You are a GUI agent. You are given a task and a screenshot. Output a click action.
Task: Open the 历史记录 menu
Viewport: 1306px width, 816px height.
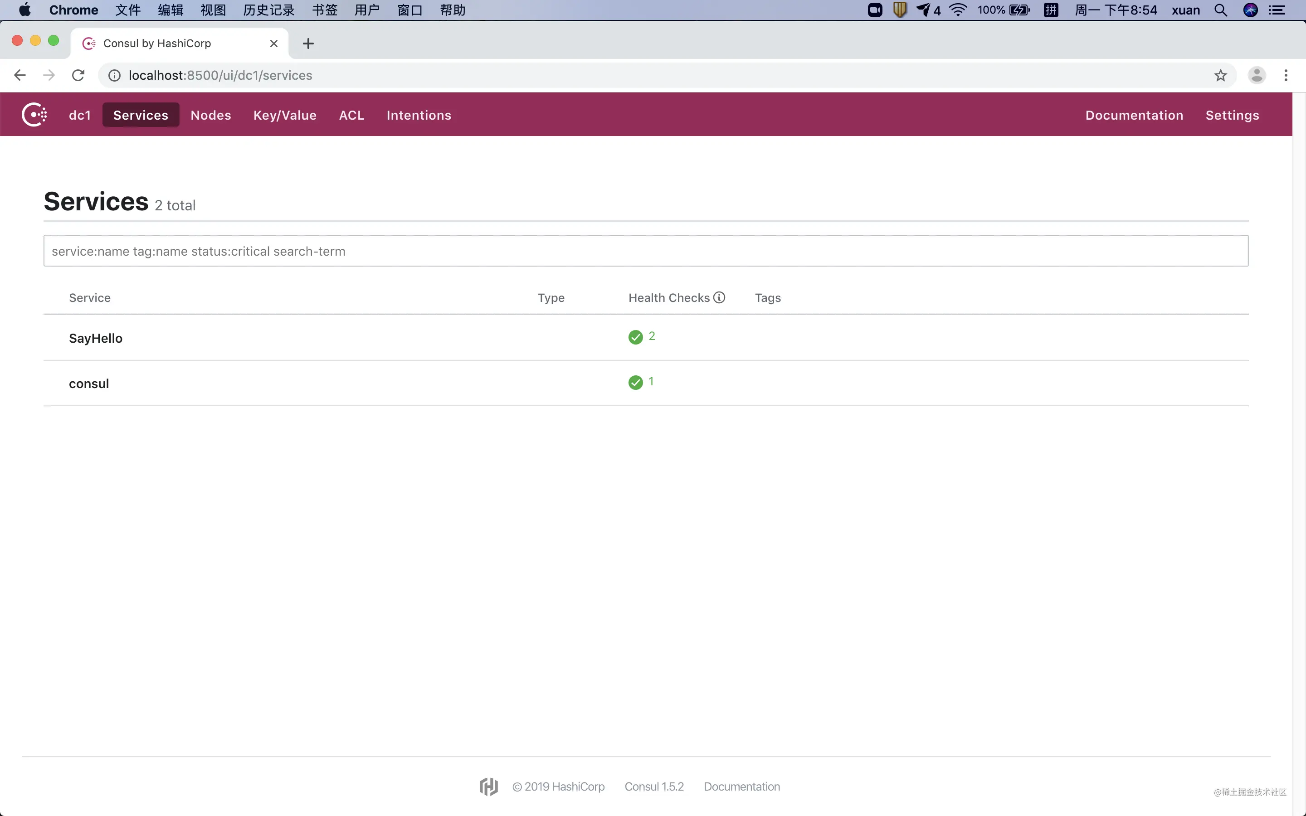(x=269, y=10)
